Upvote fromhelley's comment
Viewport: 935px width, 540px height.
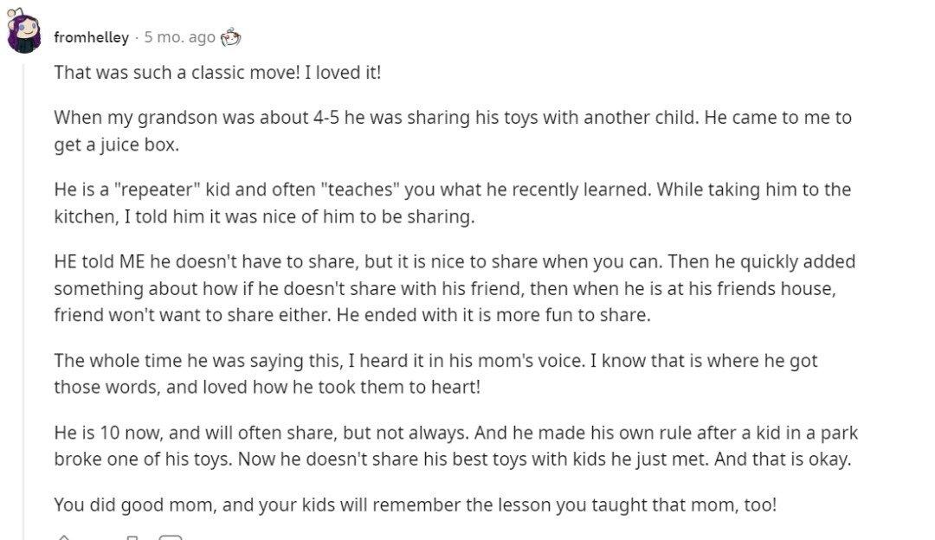pos(63,537)
